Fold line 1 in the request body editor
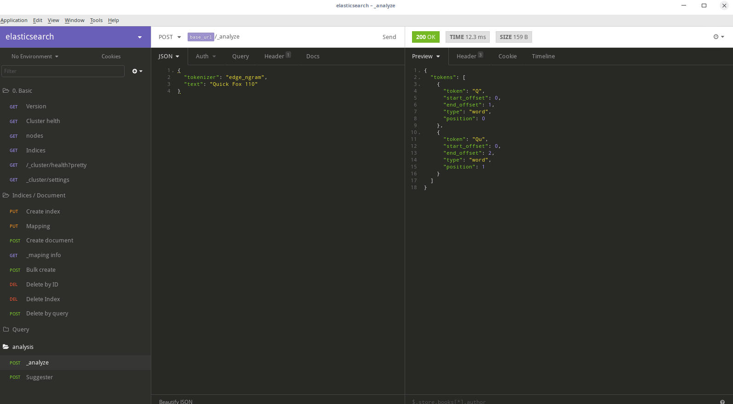Screen dimensions: 733x404 tap(173, 71)
